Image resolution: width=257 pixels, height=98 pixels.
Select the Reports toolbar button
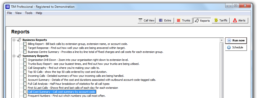tap(202, 20)
